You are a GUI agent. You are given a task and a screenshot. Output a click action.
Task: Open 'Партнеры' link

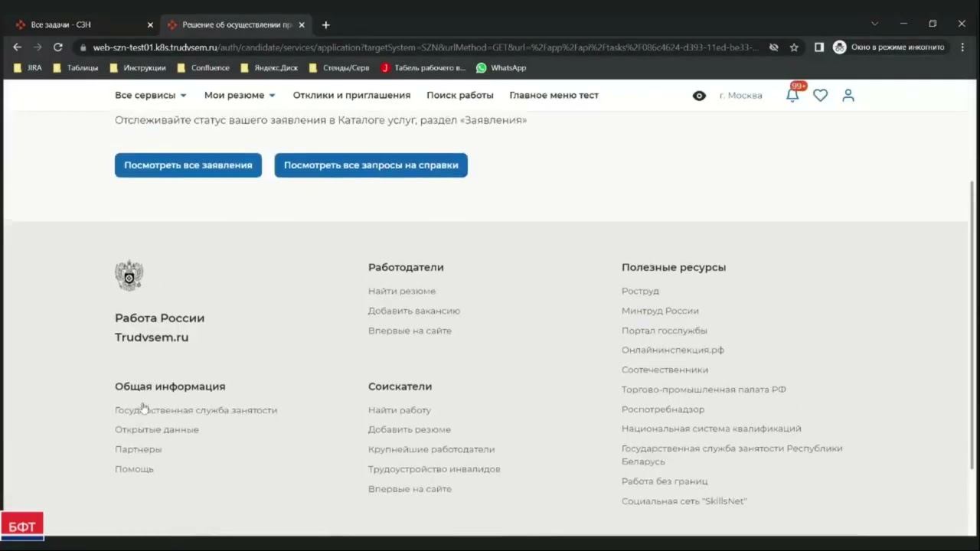pyautogui.click(x=139, y=449)
